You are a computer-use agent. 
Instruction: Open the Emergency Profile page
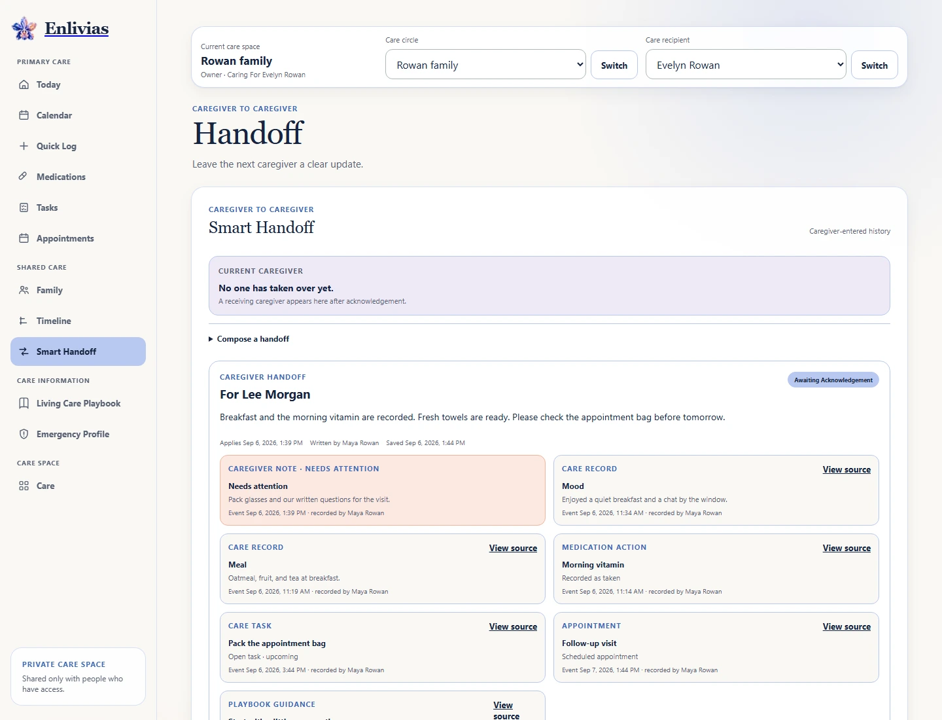pos(78,434)
